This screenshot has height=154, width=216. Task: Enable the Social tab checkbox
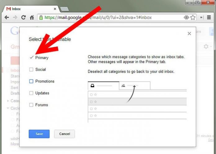pos(31,70)
